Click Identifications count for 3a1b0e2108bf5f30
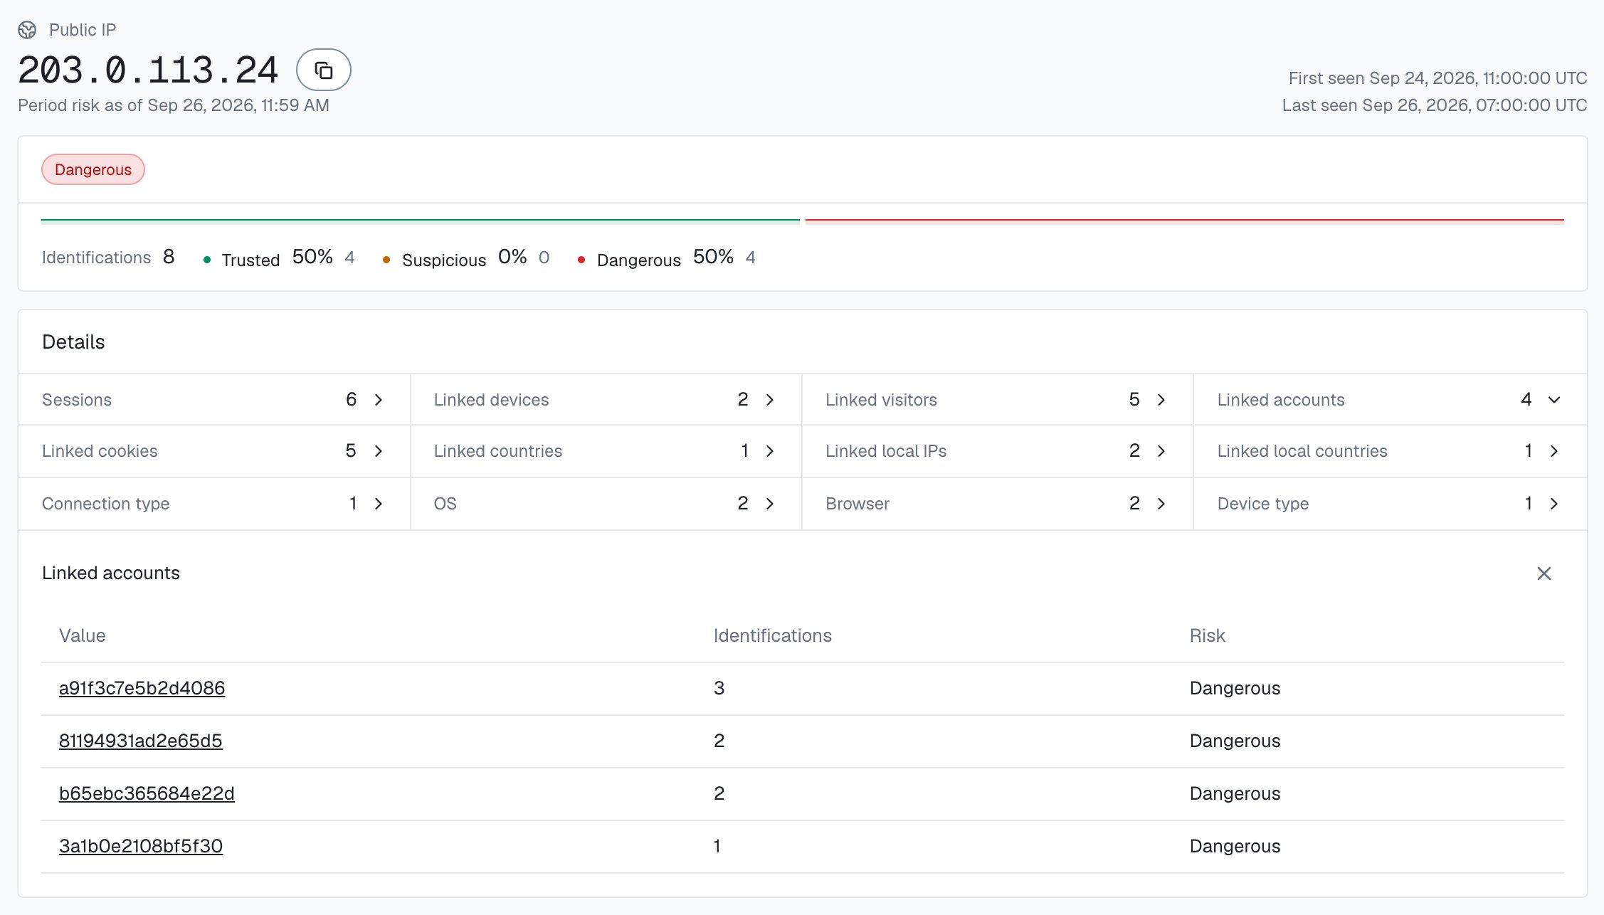The width and height of the screenshot is (1604, 915). coord(717,846)
